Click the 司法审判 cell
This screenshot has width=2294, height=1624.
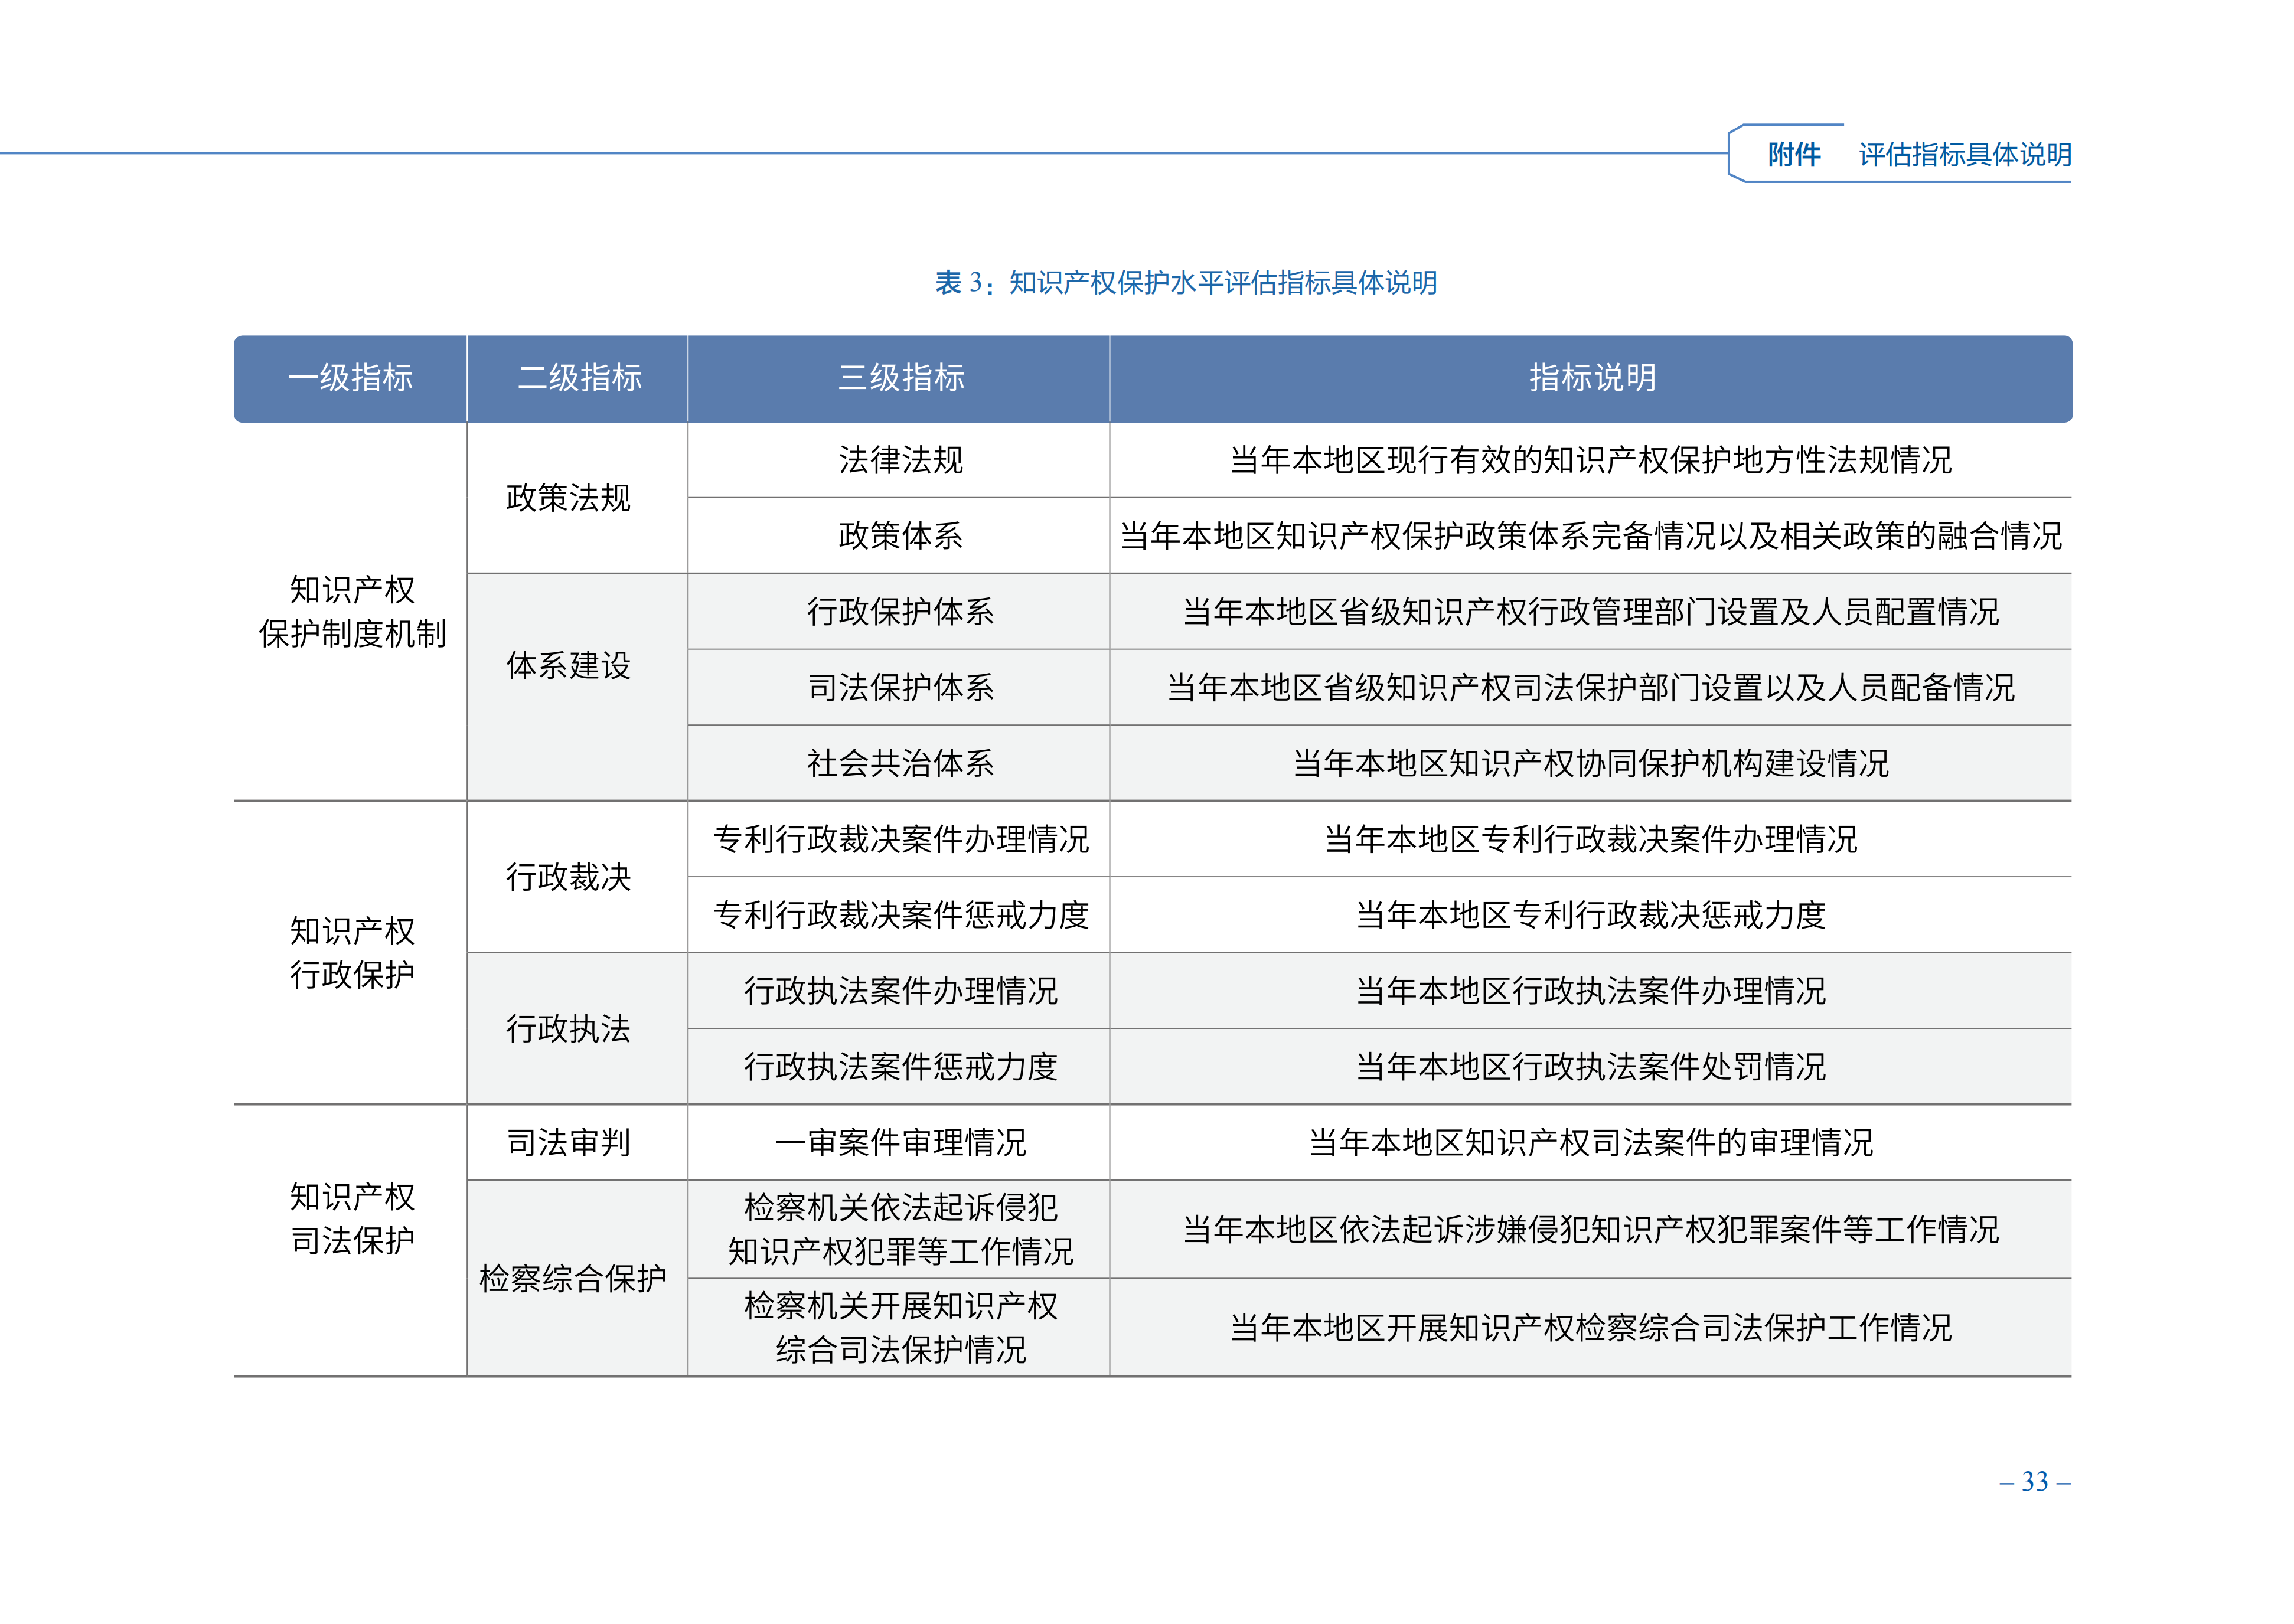click(x=568, y=1143)
